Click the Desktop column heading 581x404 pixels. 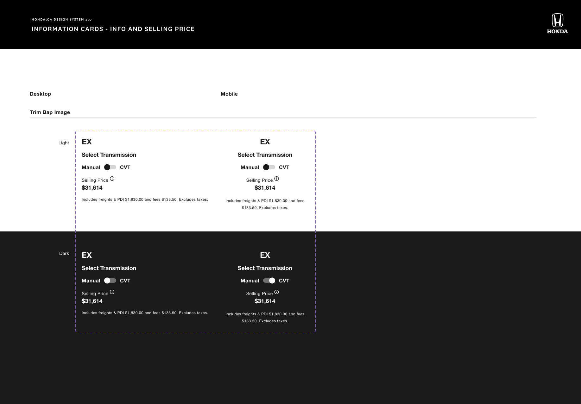[x=40, y=94]
